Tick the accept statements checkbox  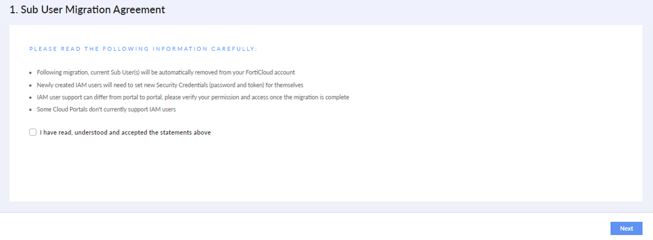(x=33, y=133)
